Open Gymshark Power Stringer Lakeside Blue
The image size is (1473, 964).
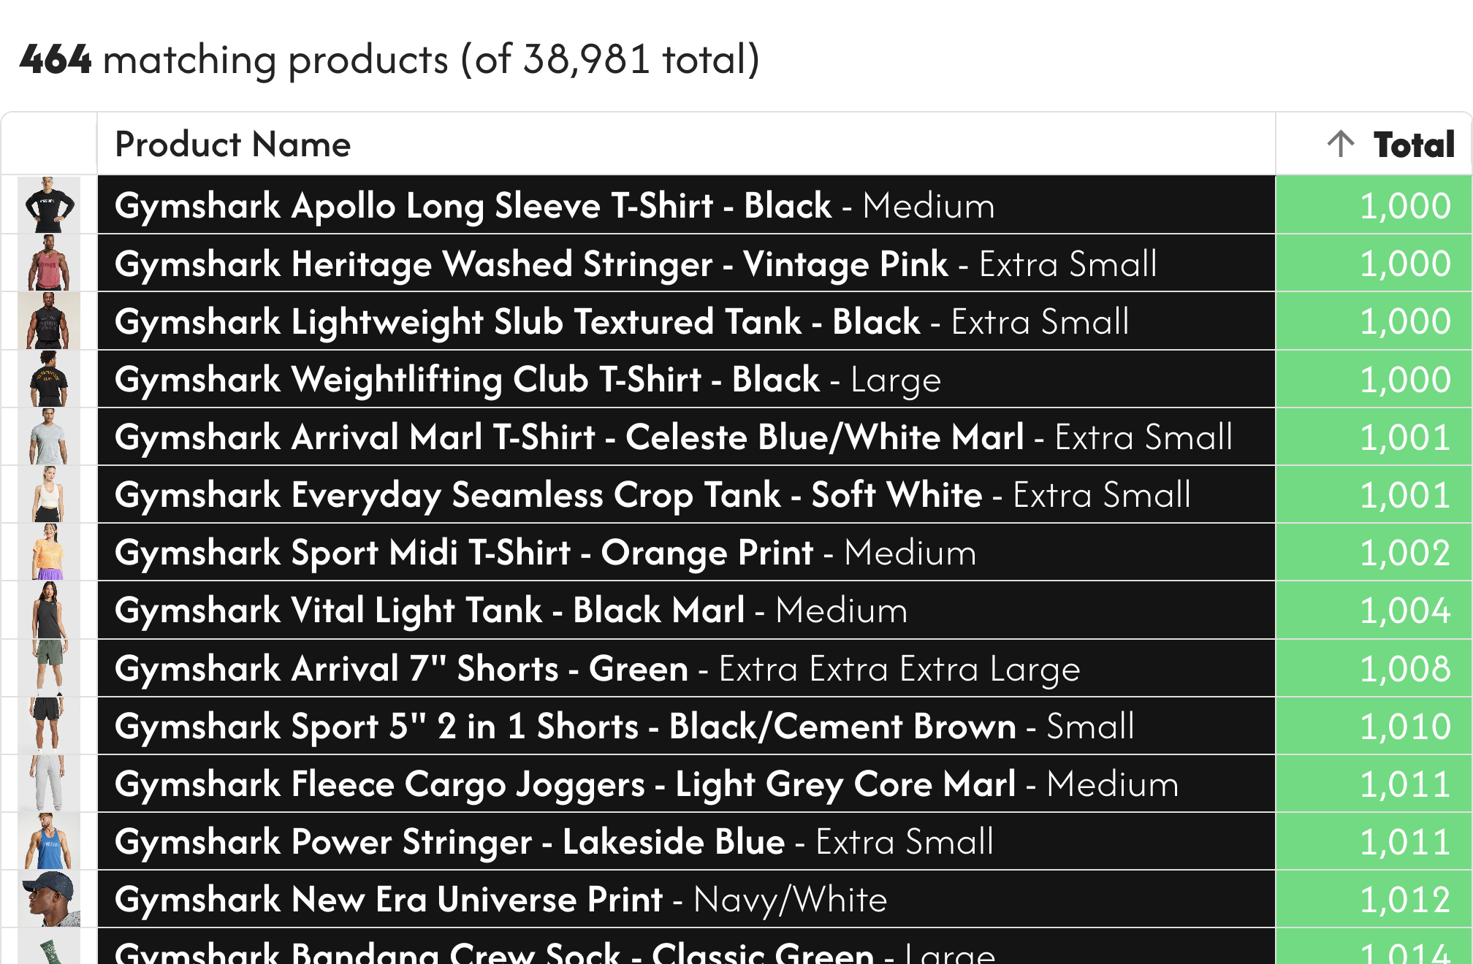coord(554,842)
